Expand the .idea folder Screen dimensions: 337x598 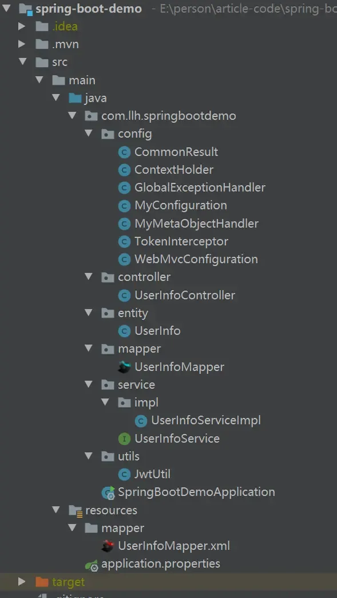(22, 26)
